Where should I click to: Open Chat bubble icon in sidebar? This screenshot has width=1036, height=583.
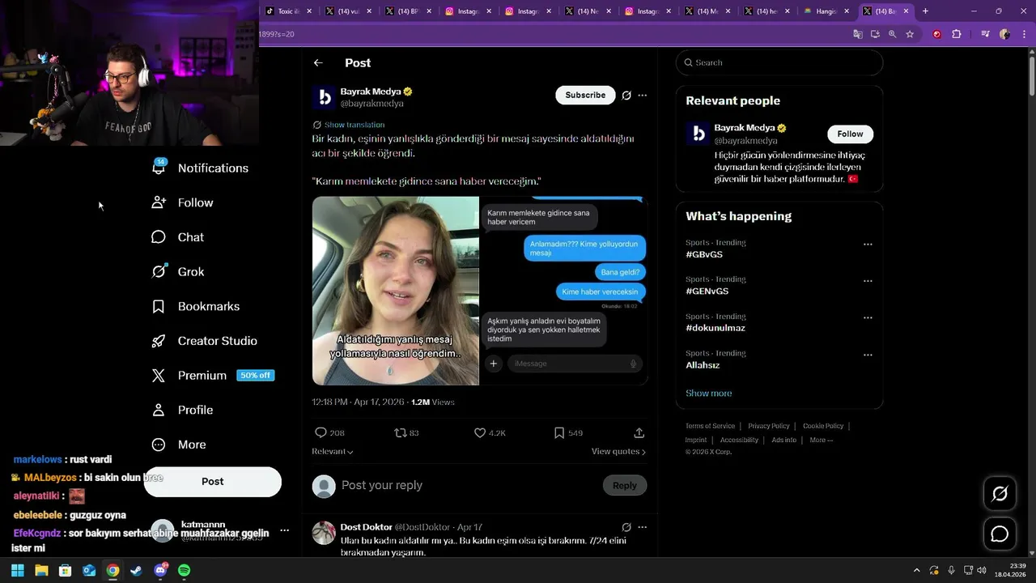[159, 237]
